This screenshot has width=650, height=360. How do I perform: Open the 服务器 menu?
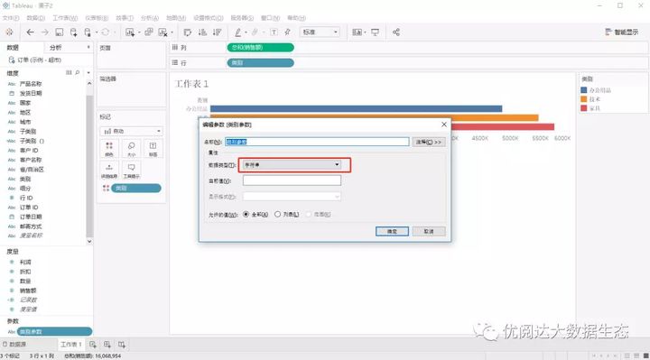(242, 18)
